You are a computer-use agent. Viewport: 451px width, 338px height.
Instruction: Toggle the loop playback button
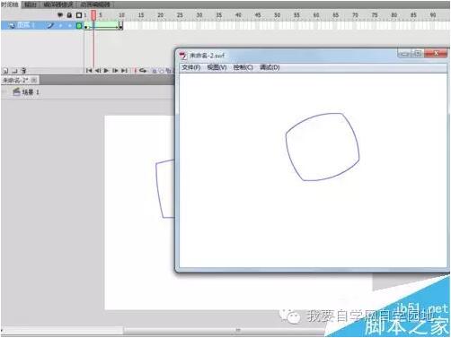pos(143,71)
